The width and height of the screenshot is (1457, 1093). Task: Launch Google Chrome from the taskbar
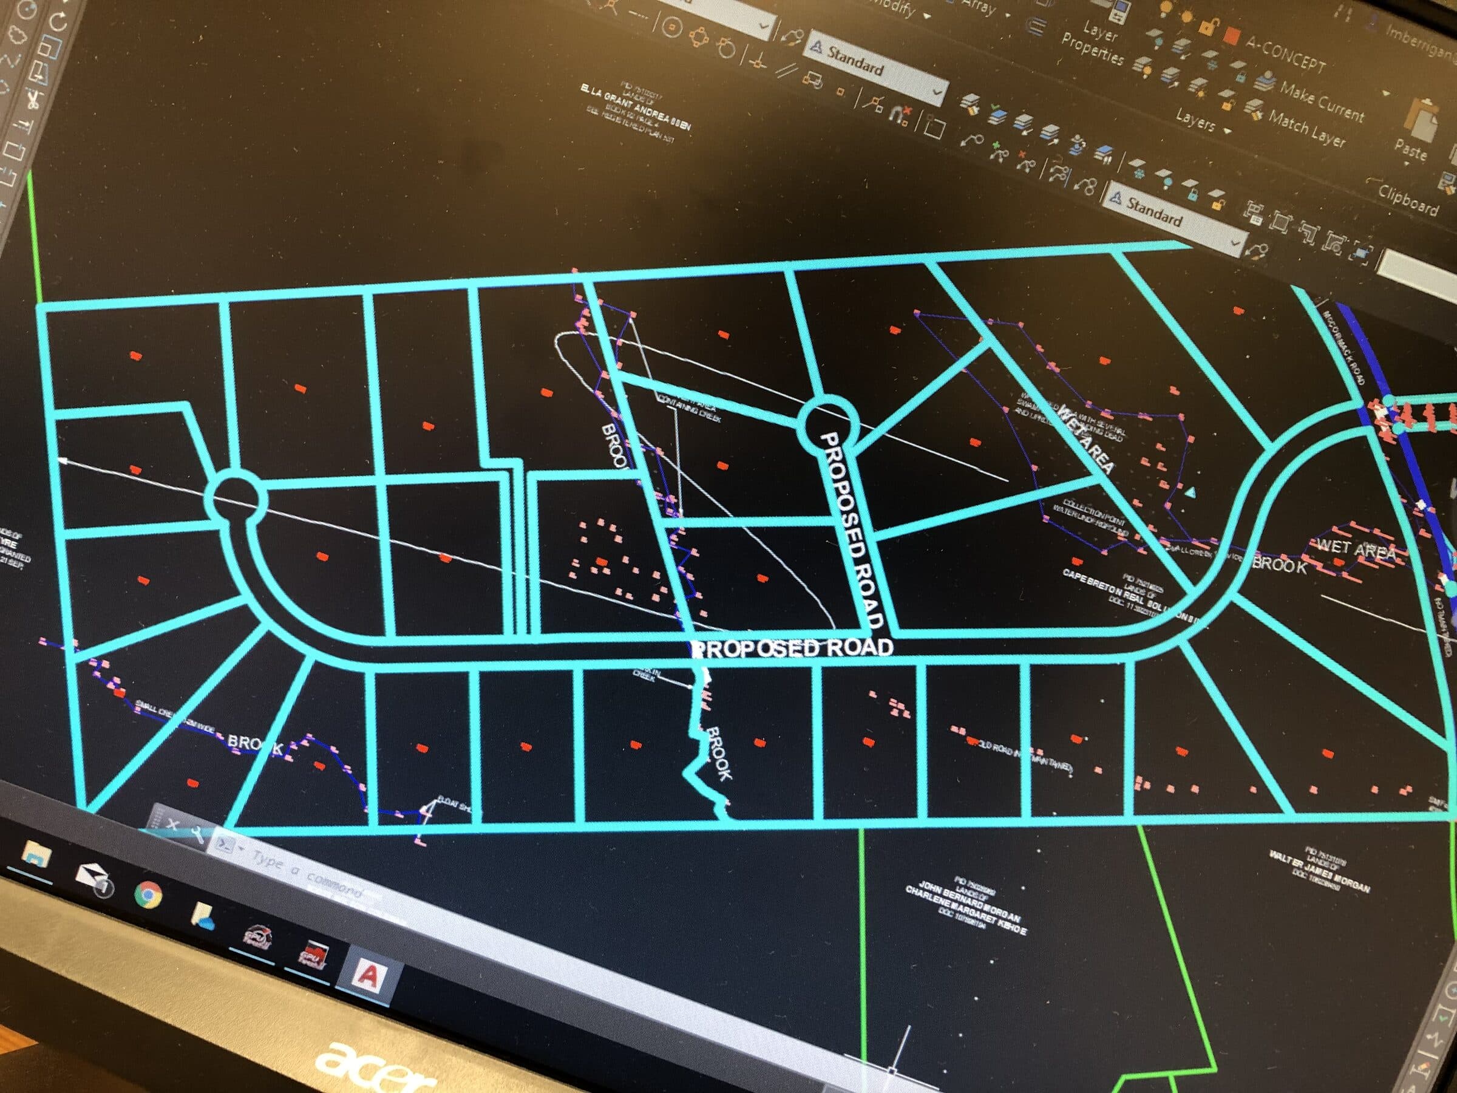point(149,894)
